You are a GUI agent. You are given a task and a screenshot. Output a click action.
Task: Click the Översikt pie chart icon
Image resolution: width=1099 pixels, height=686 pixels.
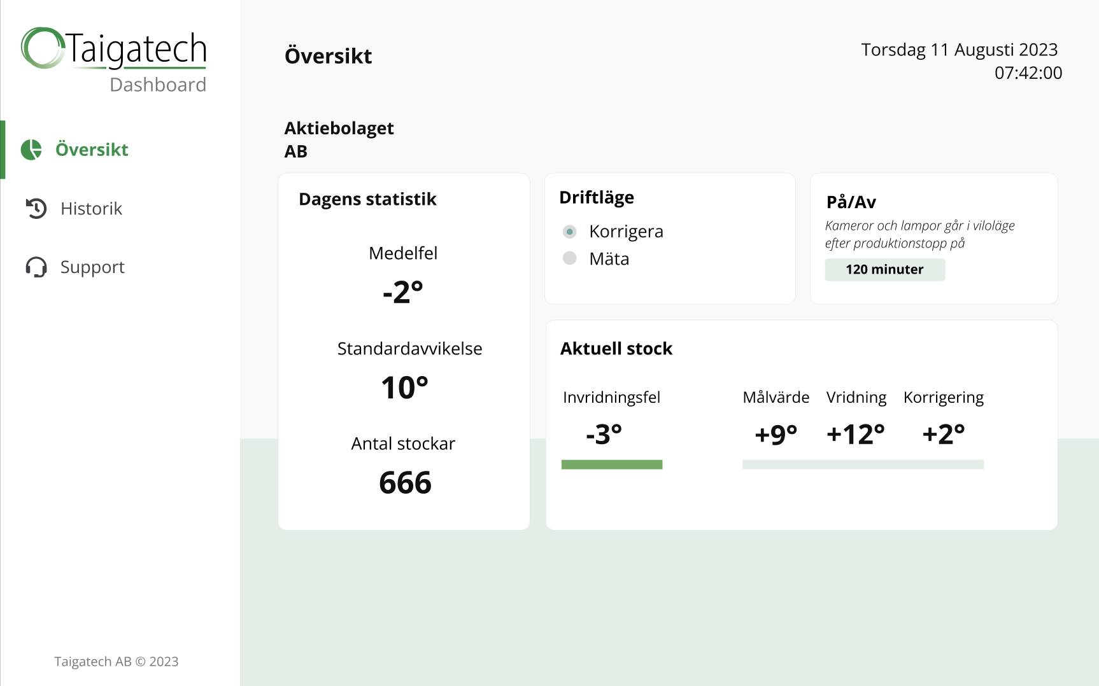click(x=31, y=150)
